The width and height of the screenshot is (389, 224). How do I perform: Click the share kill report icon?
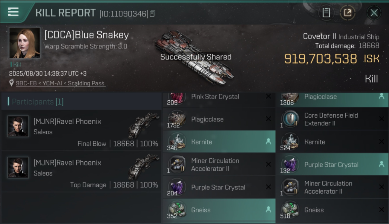347,13
